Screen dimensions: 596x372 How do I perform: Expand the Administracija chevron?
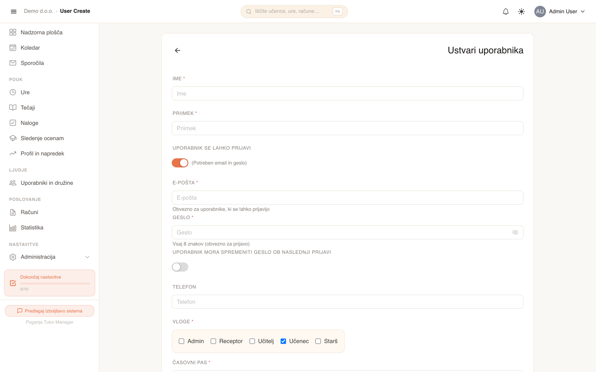87,257
